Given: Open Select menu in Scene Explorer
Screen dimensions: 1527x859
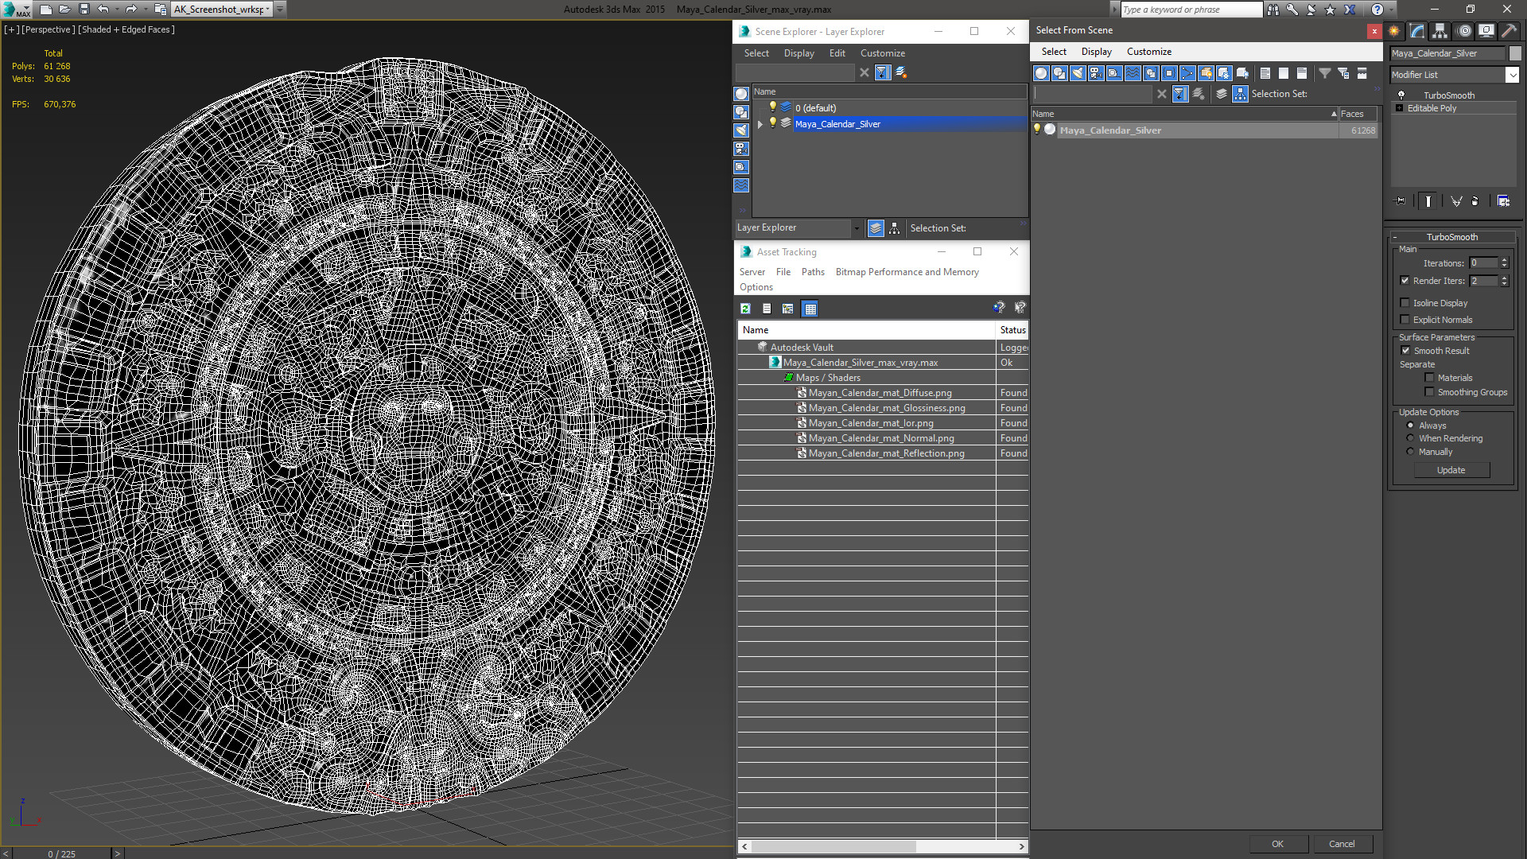Looking at the screenshot, I should point(756,53).
